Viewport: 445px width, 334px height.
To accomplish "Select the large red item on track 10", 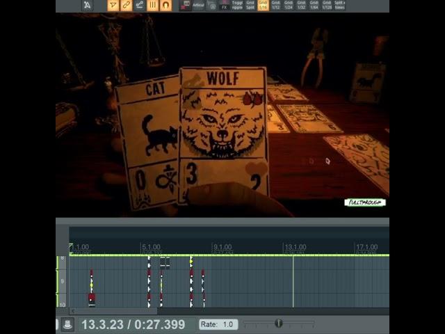I will tap(91, 299).
